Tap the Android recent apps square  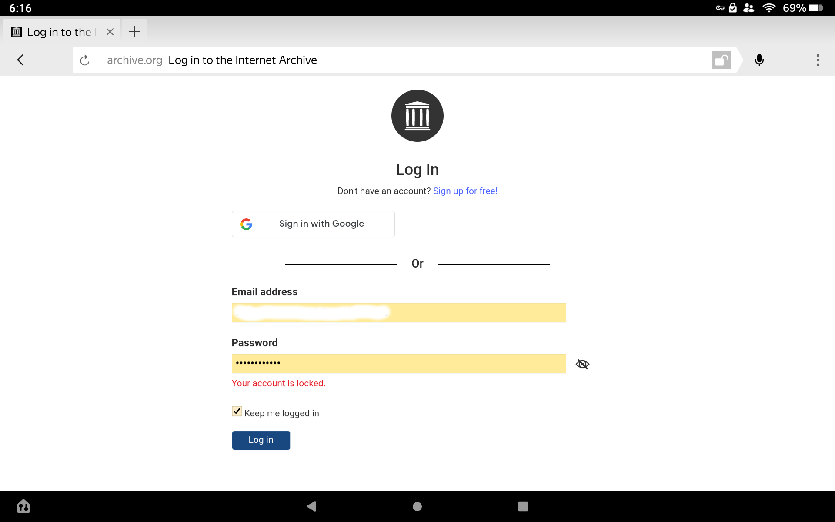(523, 506)
